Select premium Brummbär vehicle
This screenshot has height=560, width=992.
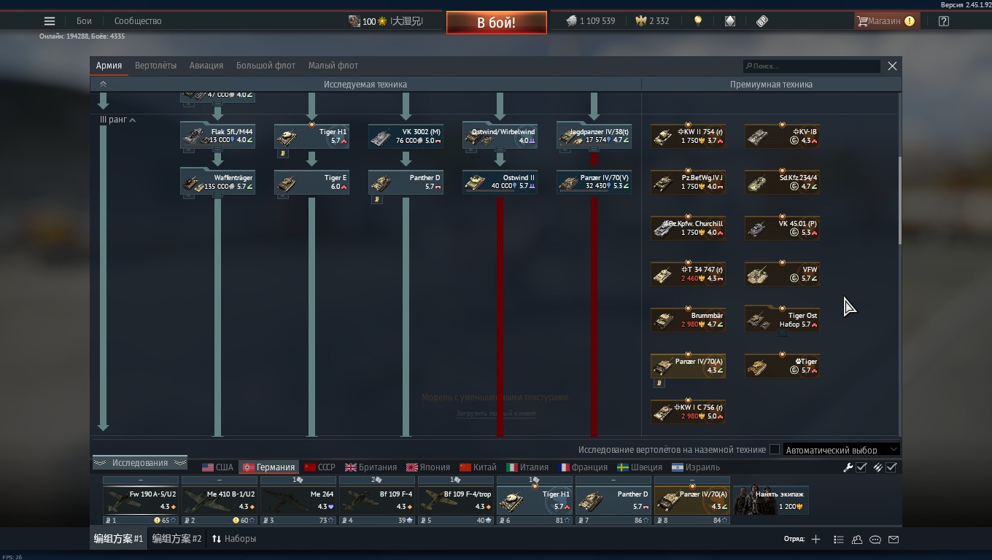688,319
